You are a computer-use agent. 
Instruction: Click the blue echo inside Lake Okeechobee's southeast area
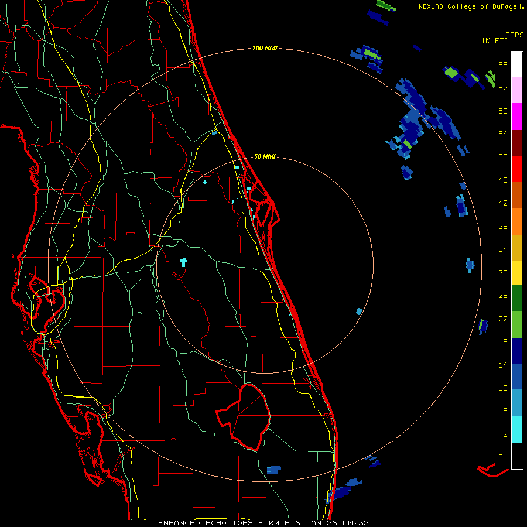[x=273, y=470]
